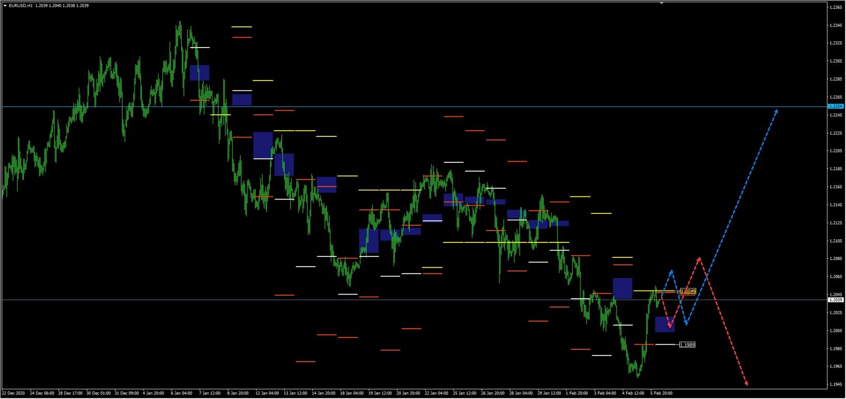This screenshot has width=846, height=399.
Task: Click the chart shift triangle marker at top
Action: (661, 3)
